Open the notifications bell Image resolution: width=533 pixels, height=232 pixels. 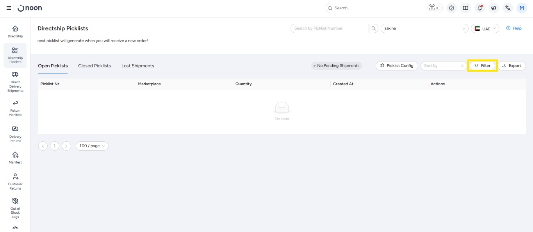point(480,8)
